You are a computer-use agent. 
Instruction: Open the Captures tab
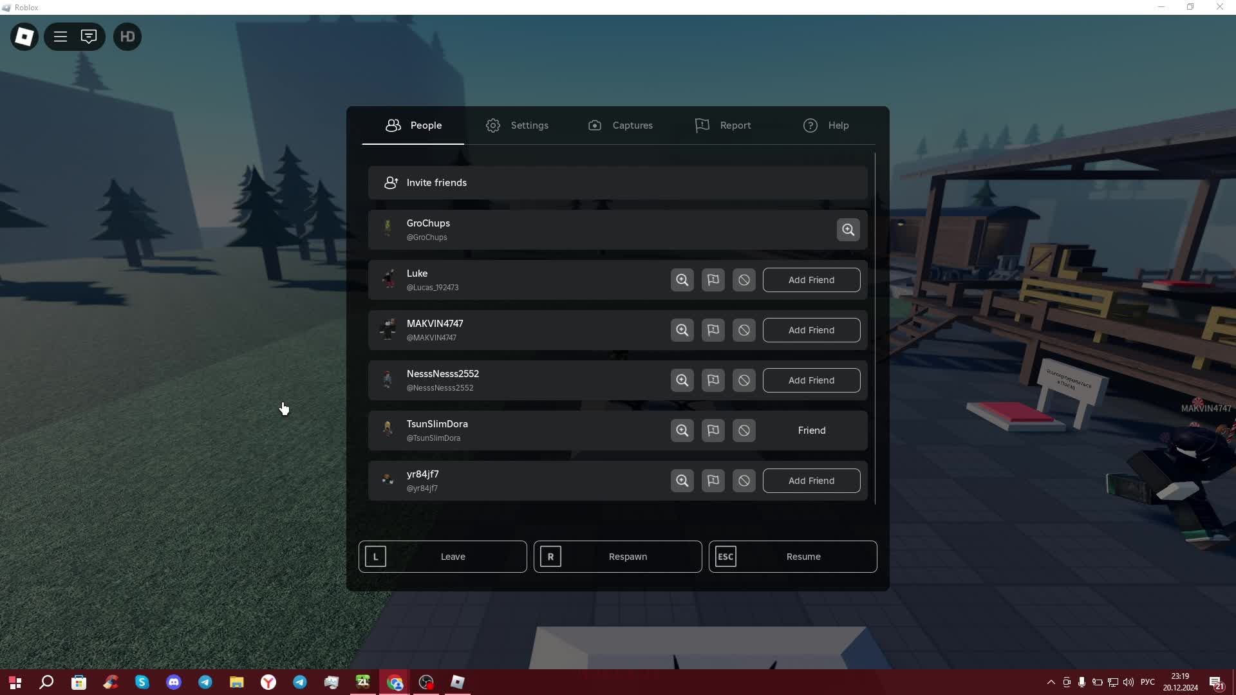620,125
